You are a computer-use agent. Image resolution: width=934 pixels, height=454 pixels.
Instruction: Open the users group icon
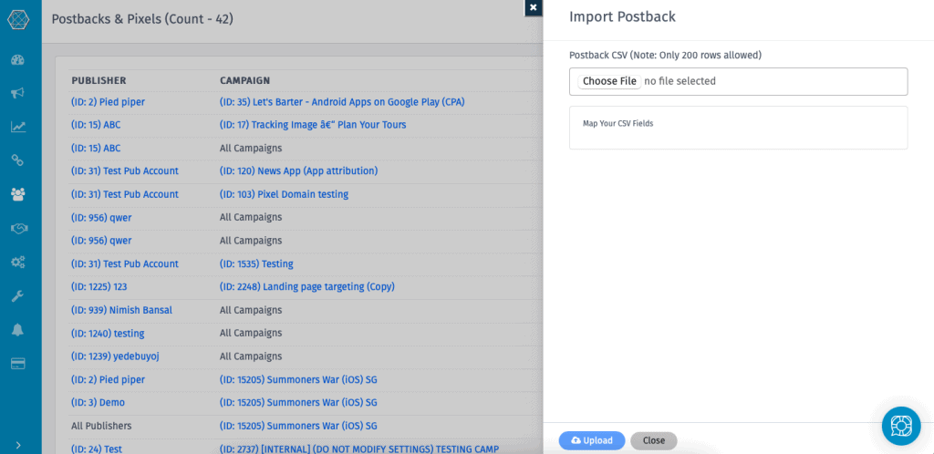pyautogui.click(x=18, y=194)
